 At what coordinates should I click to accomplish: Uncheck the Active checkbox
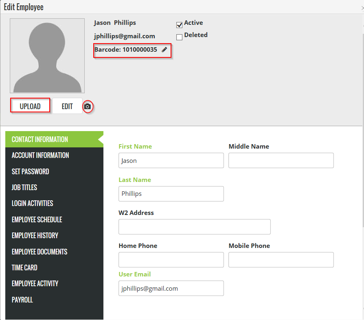[179, 25]
